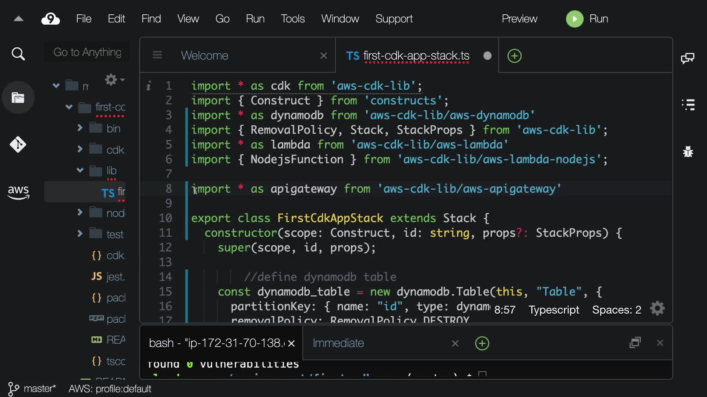Screen dimensions: 707x397
Task: Open the Source Control git icon
Action: 18,144
